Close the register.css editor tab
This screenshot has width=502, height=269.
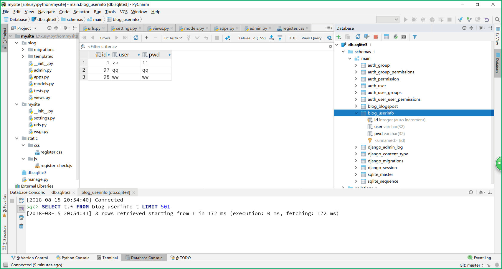click(307, 28)
